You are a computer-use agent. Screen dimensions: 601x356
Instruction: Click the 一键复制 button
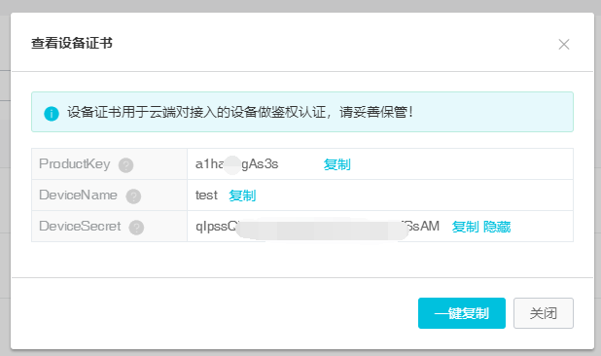[462, 313]
